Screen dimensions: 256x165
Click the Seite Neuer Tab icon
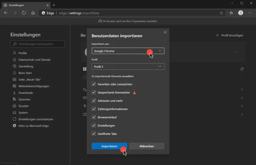pos(14,79)
